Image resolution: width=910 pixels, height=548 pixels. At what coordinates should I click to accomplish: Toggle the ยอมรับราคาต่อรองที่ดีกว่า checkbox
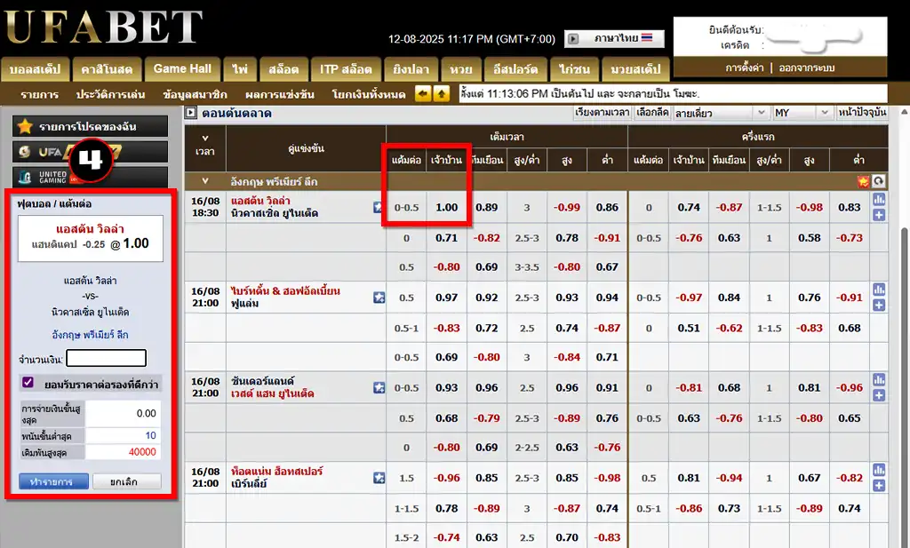pos(28,383)
